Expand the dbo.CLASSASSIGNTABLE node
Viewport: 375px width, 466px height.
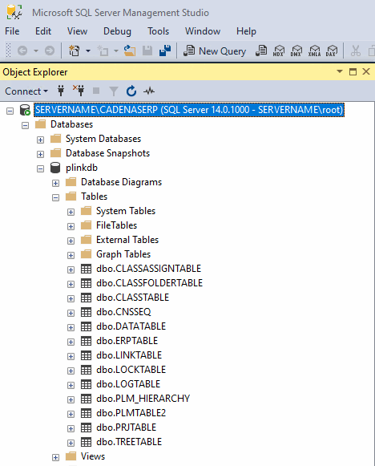(x=71, y=269)
